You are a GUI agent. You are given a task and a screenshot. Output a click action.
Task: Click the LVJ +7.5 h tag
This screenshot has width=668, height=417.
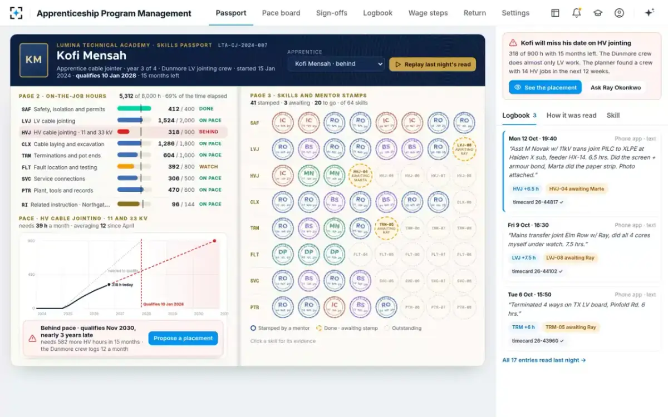(x=524, y=257)
